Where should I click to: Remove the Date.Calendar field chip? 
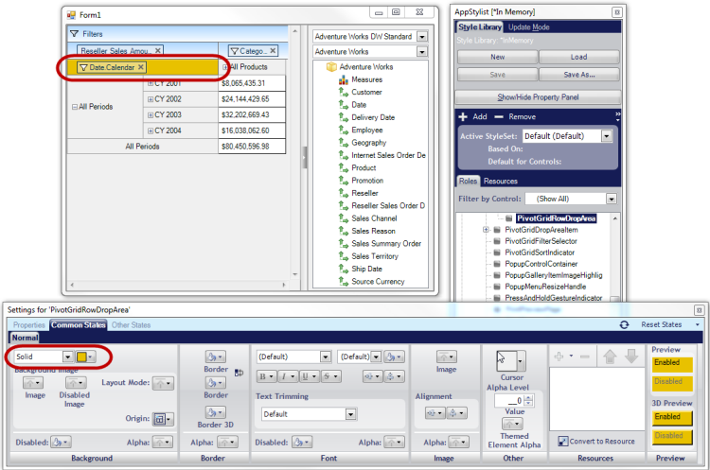[x=141, y=67]
